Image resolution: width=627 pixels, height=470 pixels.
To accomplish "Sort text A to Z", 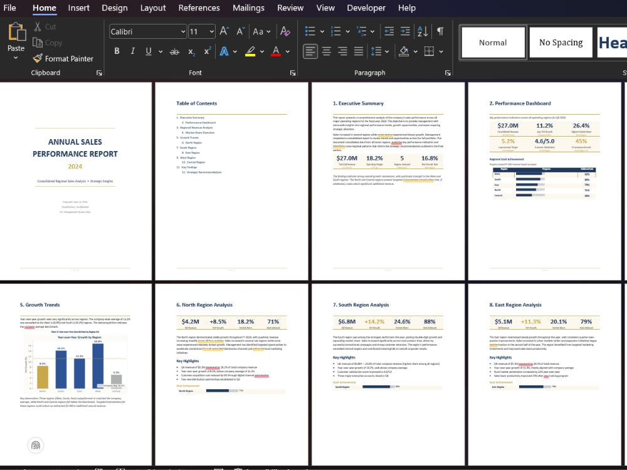I will click(423, 31).
